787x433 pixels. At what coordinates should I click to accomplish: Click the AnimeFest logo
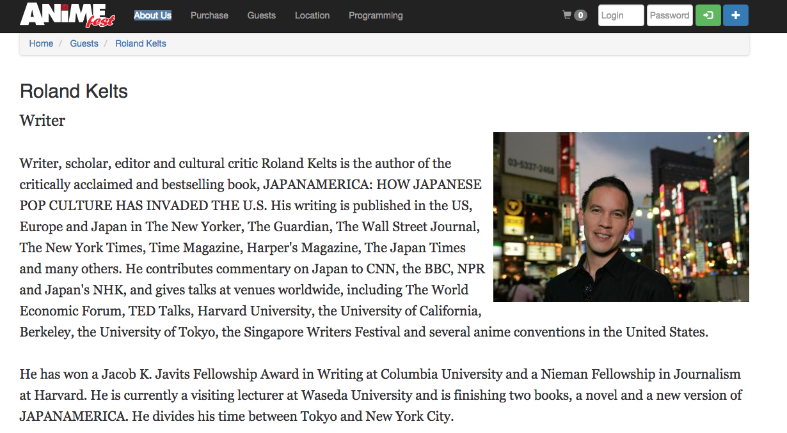[67, 15]
